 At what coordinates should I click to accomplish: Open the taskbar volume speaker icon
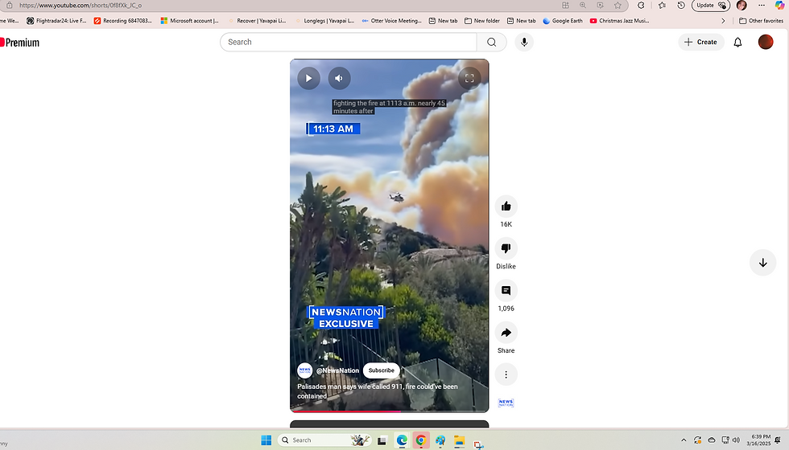(x=736, y=440)
